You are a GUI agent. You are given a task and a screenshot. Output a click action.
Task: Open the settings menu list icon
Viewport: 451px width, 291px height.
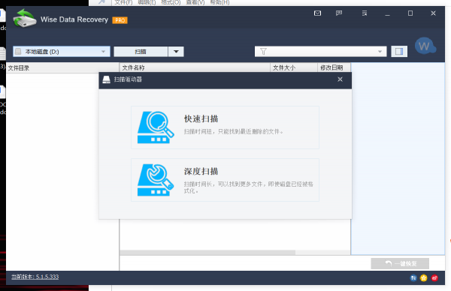point(365,13)
